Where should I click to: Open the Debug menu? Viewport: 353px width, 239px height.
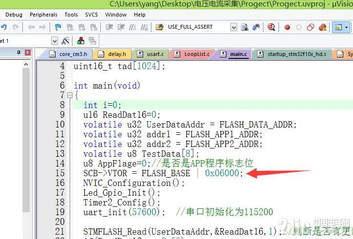point(14,15)
